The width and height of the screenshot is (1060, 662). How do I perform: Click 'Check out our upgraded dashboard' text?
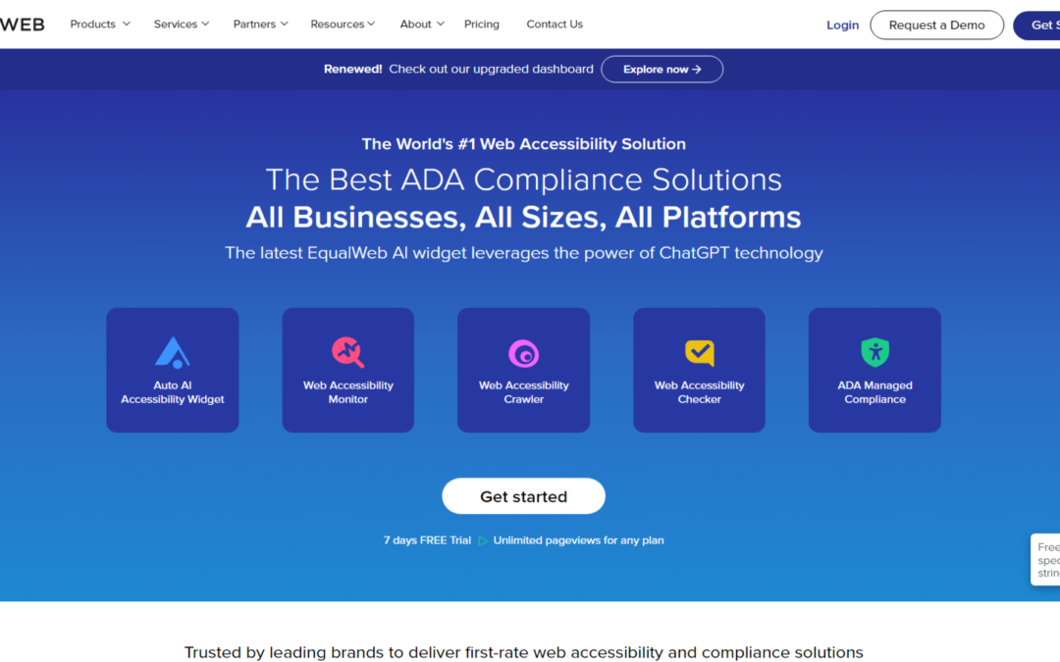[491, 69]
